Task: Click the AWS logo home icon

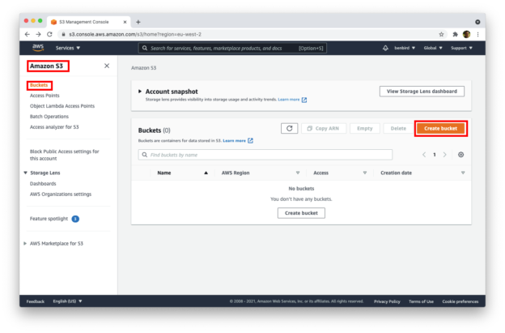Action: pyautogui.click(x=38, y=47)
